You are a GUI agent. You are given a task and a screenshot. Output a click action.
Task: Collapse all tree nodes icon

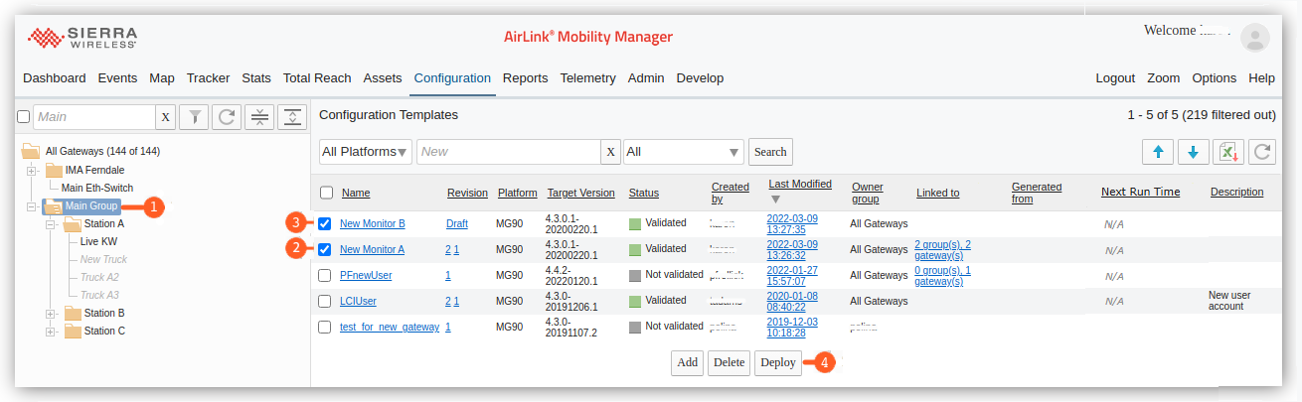coord(259,117)
